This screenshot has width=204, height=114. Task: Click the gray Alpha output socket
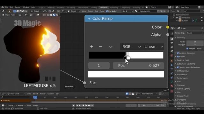168,35
